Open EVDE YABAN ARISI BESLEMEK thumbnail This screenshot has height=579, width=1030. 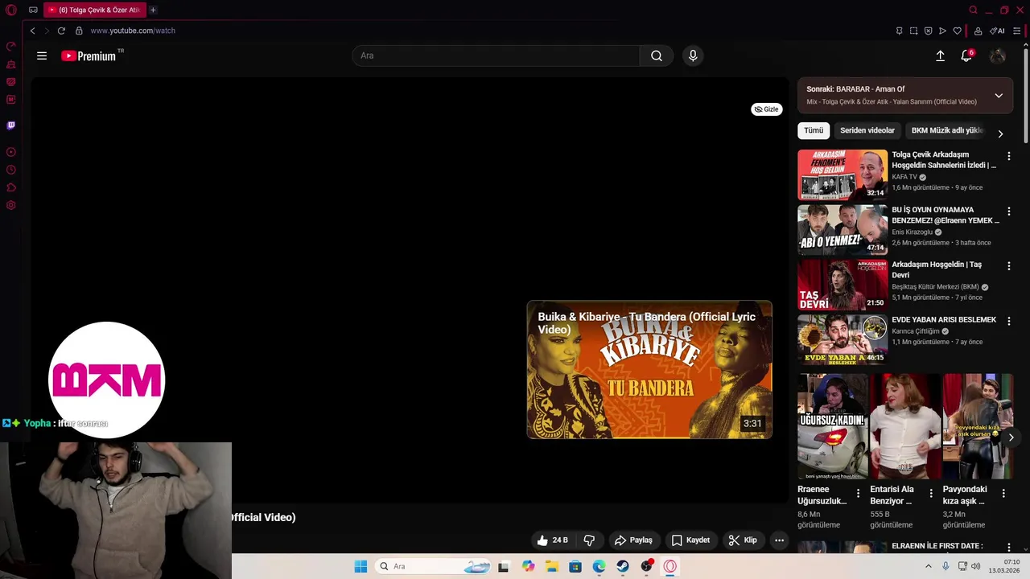pos(843,339)
